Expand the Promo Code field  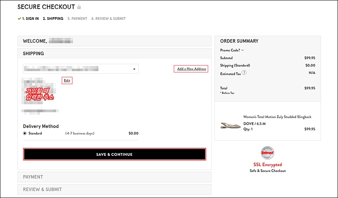pyautogui.click(x=232, y=50)
